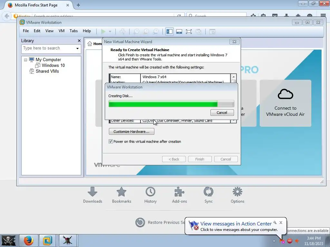Open Firefox Downloads shortcut
This screenshot has height=247, width=330.
(92, 195)
